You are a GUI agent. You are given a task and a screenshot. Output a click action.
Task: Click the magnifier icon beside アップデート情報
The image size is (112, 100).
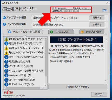coord(4,18)
